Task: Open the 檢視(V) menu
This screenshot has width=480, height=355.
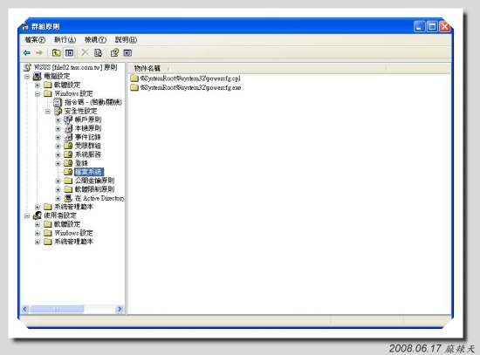Action: (95, 40)
